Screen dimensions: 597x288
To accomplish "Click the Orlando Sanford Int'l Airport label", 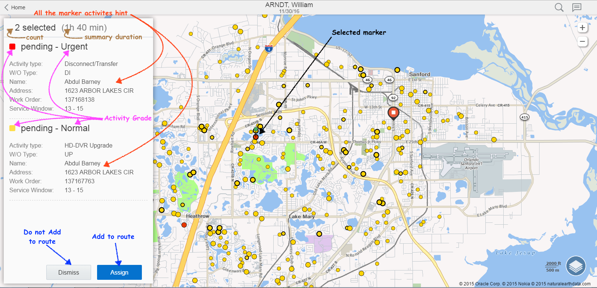I will pyautogui.click(x=471, y=164).
